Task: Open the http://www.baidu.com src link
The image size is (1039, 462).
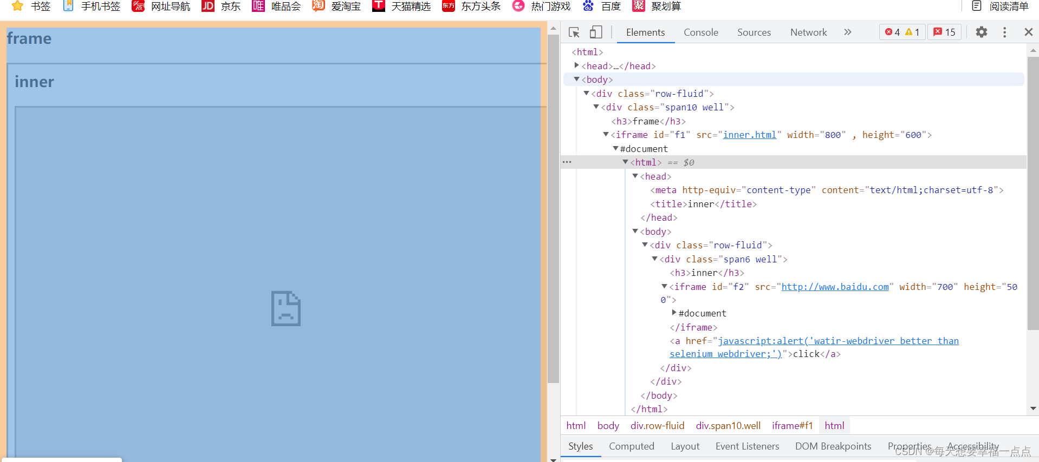Action: [x=835, y=287]
